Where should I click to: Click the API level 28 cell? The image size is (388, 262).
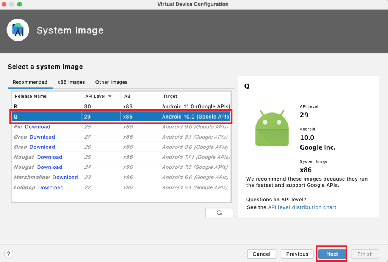point(102,127)
